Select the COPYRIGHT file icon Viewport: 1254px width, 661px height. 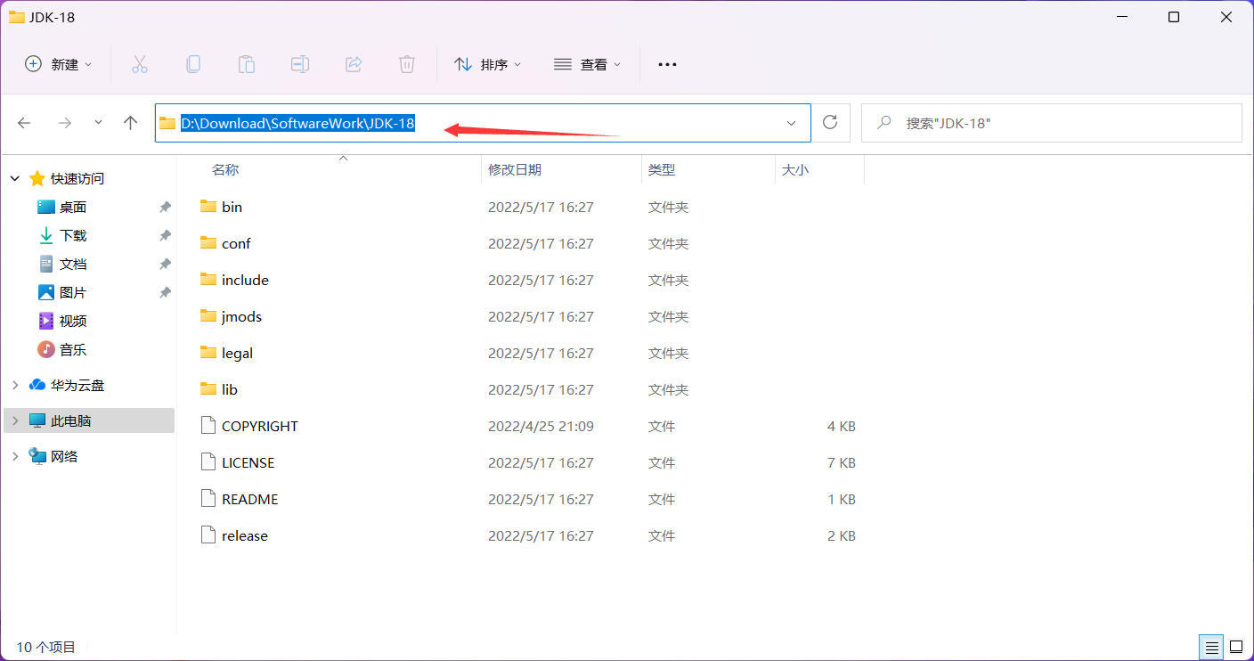(208, 426)
